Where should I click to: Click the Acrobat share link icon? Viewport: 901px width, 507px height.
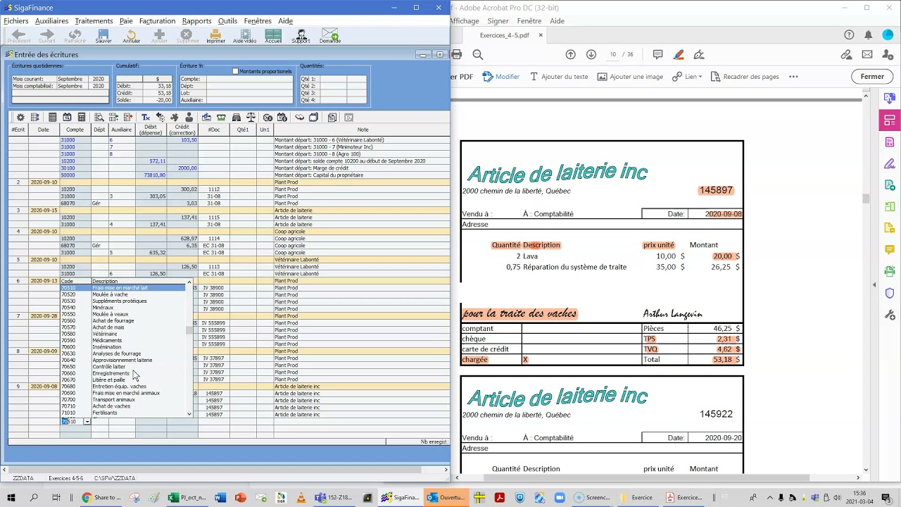click(847, 55)
